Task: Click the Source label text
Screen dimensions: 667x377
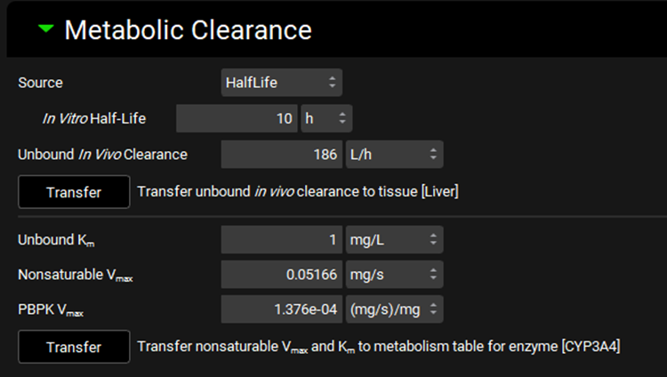Action: pyautogui.click(x=41, y=83)
